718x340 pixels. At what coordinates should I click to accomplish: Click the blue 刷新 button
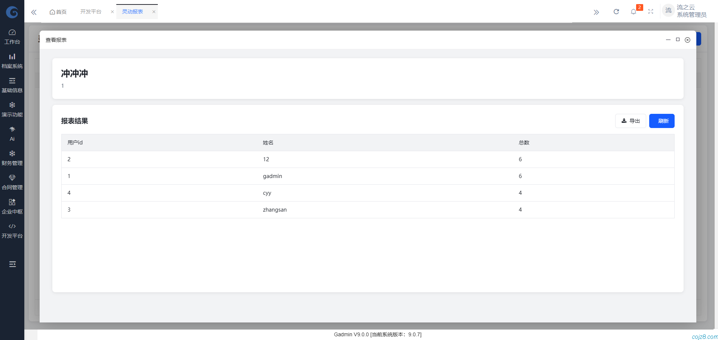tap(662, 121)
